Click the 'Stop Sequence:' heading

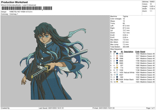click(x=116, y=49)
